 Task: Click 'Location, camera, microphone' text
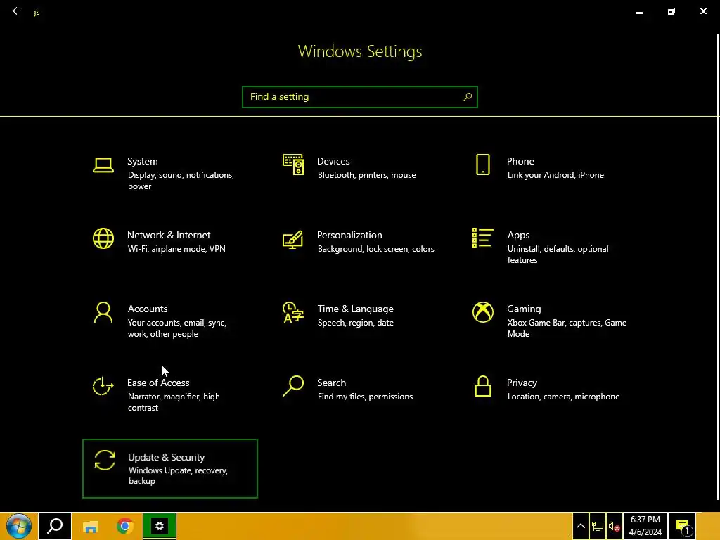click(x=563, y=397)
